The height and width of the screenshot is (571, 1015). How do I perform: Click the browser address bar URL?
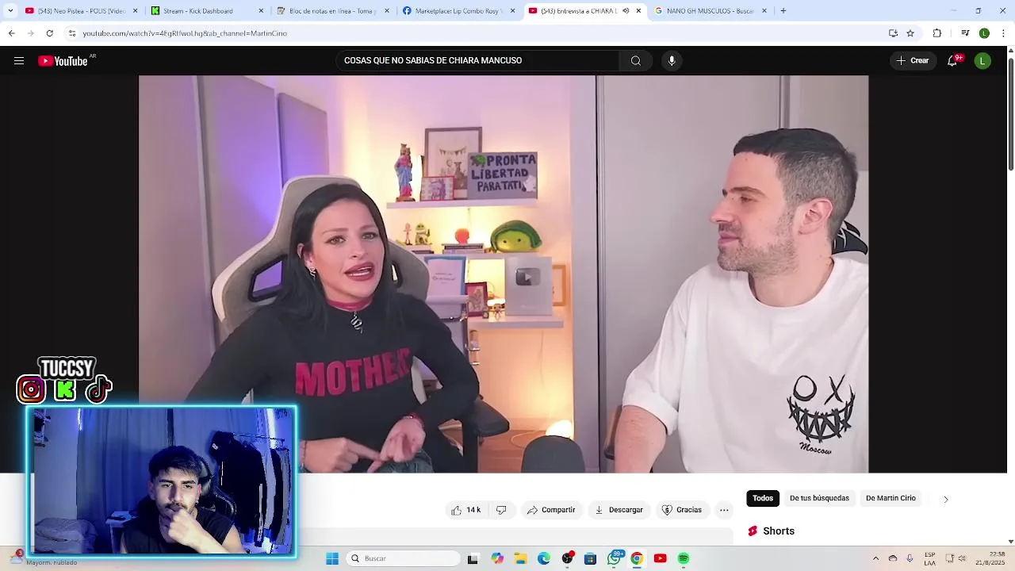(185, 33)
